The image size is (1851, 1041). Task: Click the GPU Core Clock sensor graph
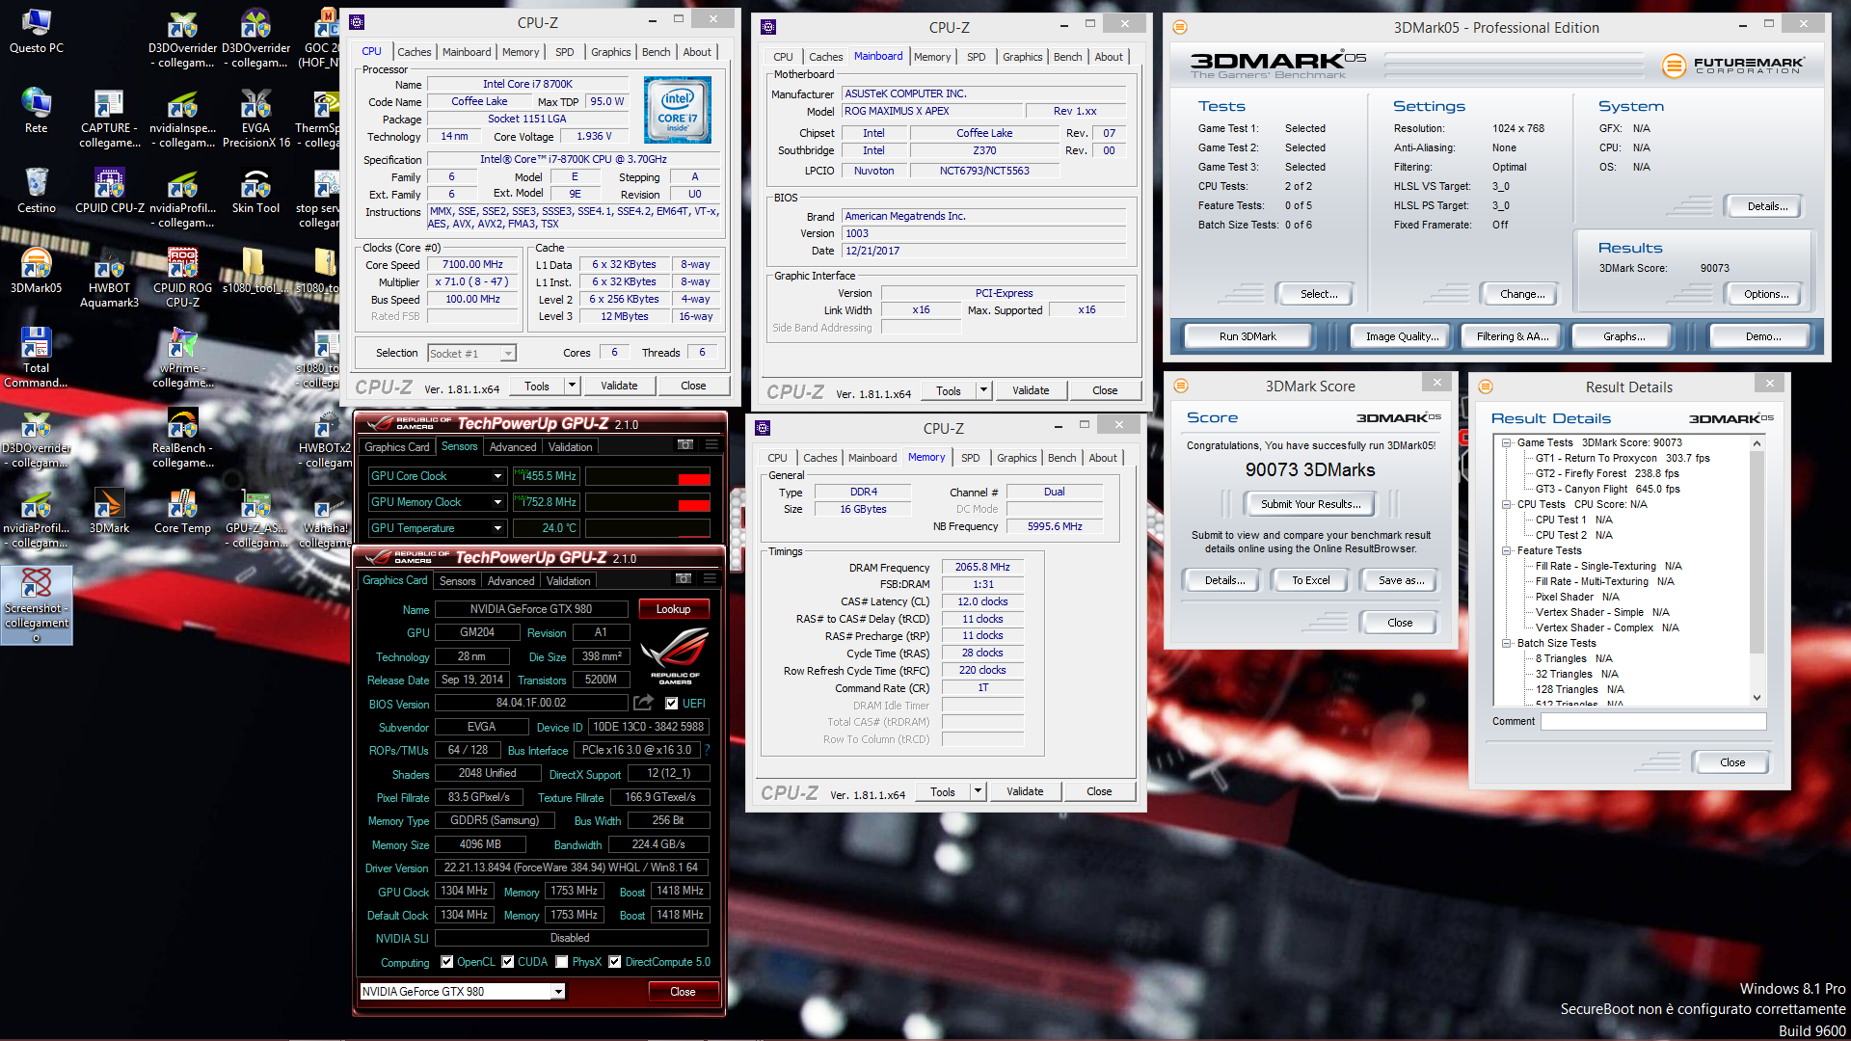coord(648,476)
